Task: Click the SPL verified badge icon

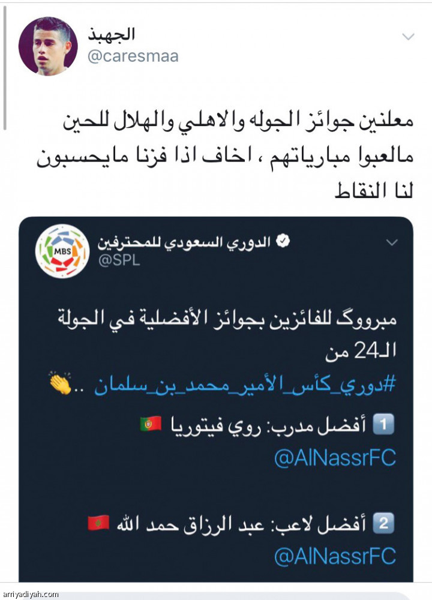Action: (x=283, y=241)
